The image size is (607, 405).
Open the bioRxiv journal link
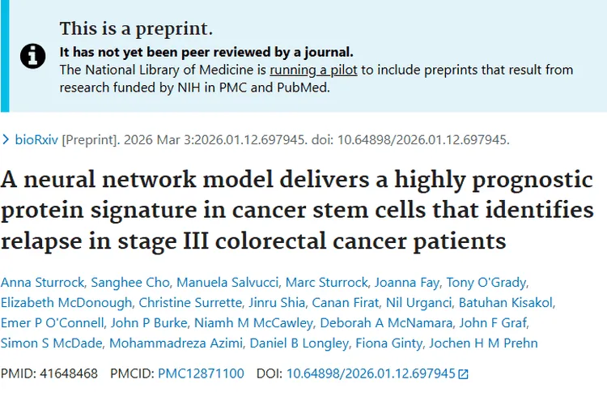click(36, 139)
